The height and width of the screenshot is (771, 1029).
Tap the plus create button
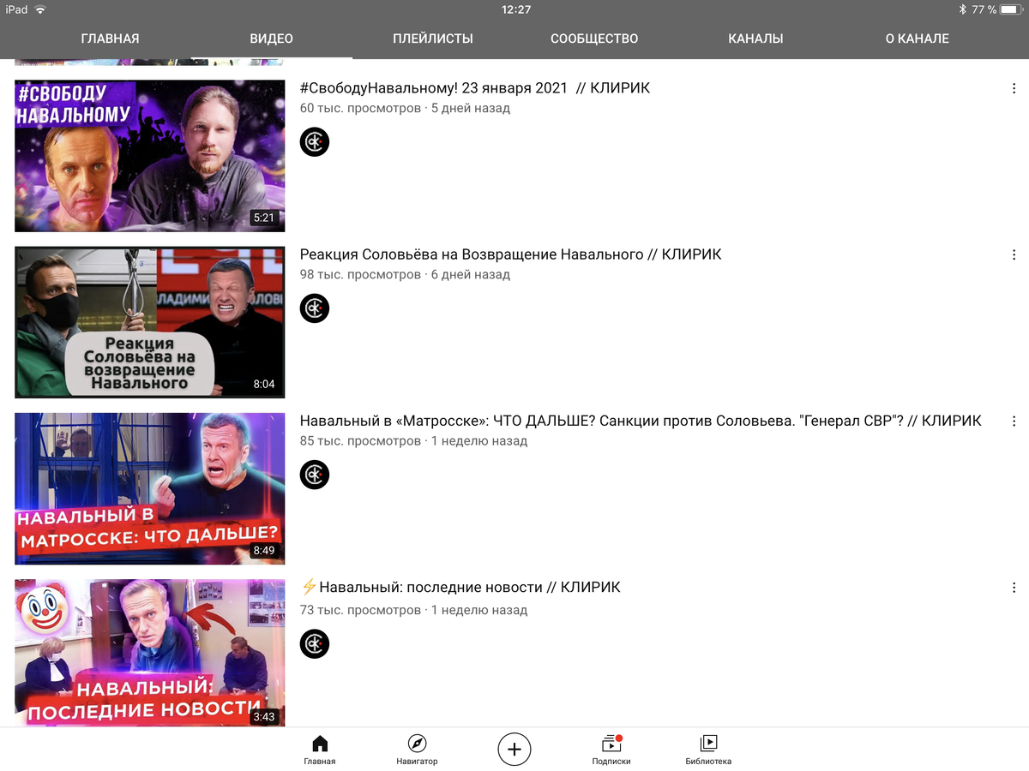(x=514, y=750)
